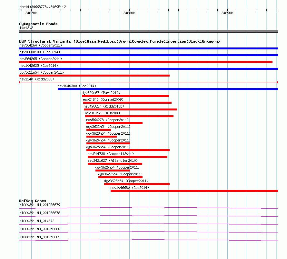The height and width of the screenshot is (259, 287).
Task: Open the KIAA0391|NM_001256681 gene label
Action: click(40, 237)
